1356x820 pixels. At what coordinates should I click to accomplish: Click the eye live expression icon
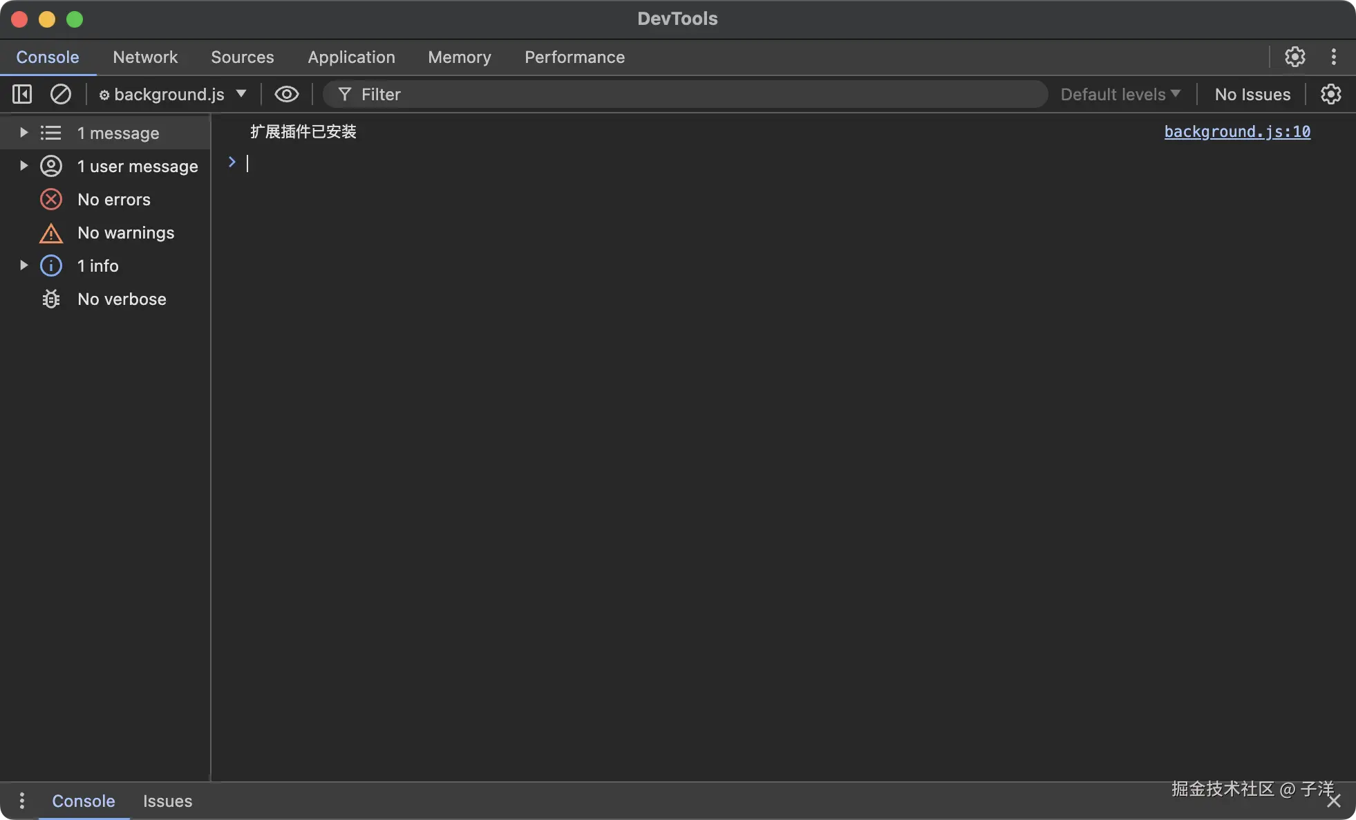pyautogui.click(x=286, y=94)
